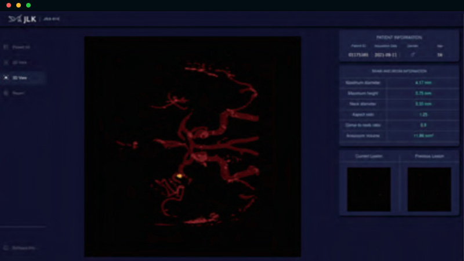Select the Previous Lesion thumbnail
The width and height of the screenshot is (464, 261).
[x=429, y=190]
